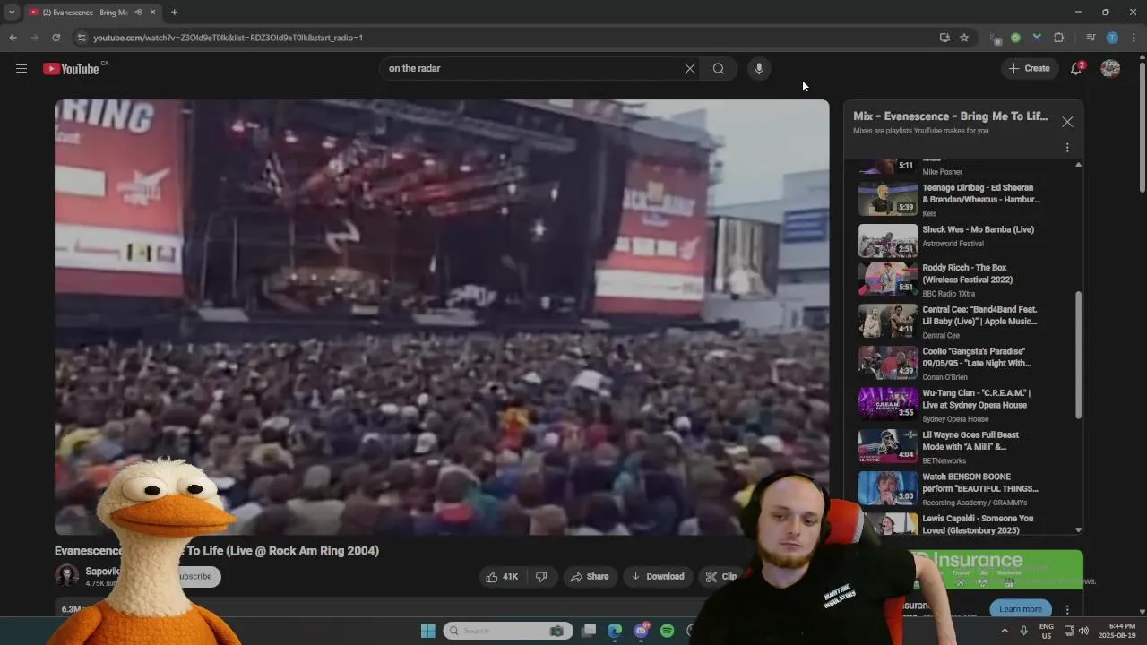Create a Clip of the video
Image resolution: width=1147 pixels, height=645 pixels.
point(721,577)
